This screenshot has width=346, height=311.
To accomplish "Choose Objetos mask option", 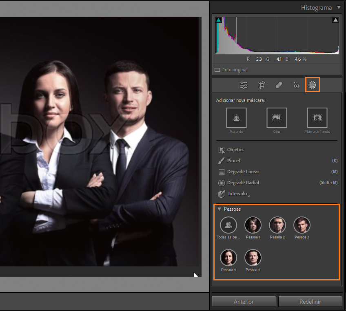I will (x=235, y=150).
